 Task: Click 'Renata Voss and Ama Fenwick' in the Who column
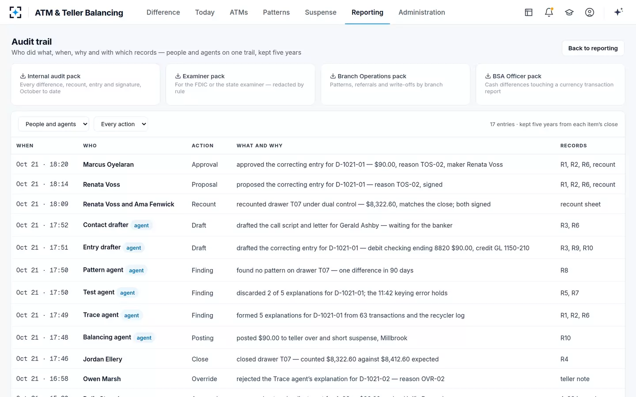129,204
